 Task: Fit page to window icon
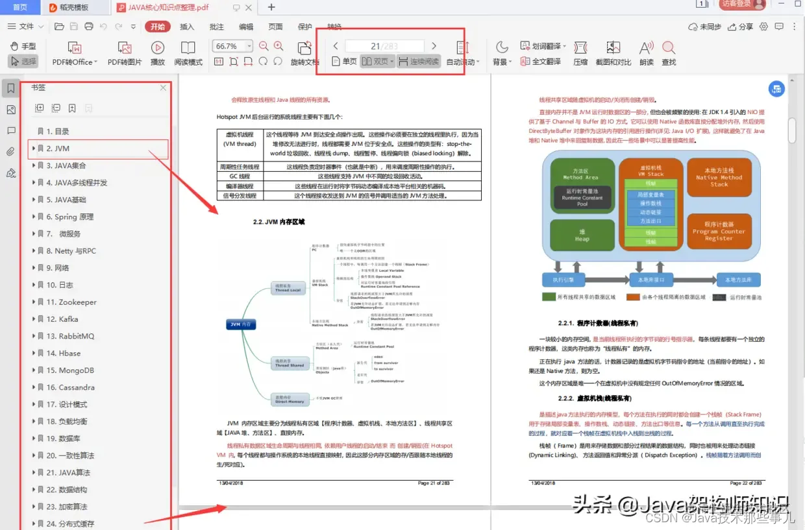[233, 62]
